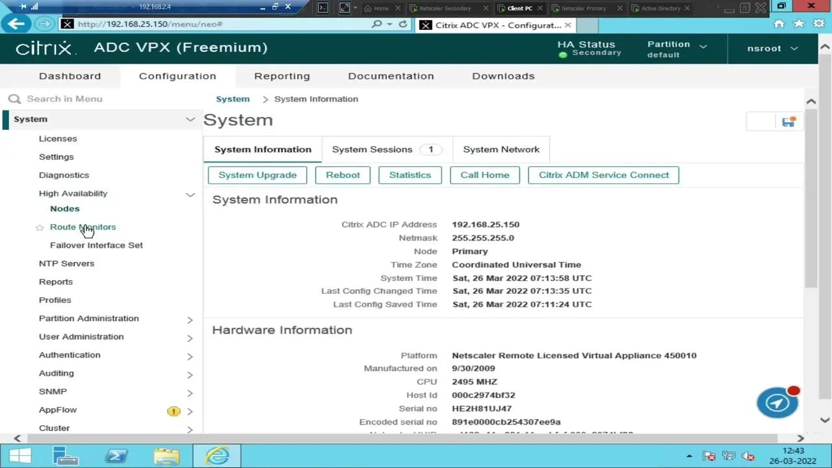Expand the Partition Administration section
This screenshot has width=832, height=468.
pyautogui.click(x=189, y=319)
